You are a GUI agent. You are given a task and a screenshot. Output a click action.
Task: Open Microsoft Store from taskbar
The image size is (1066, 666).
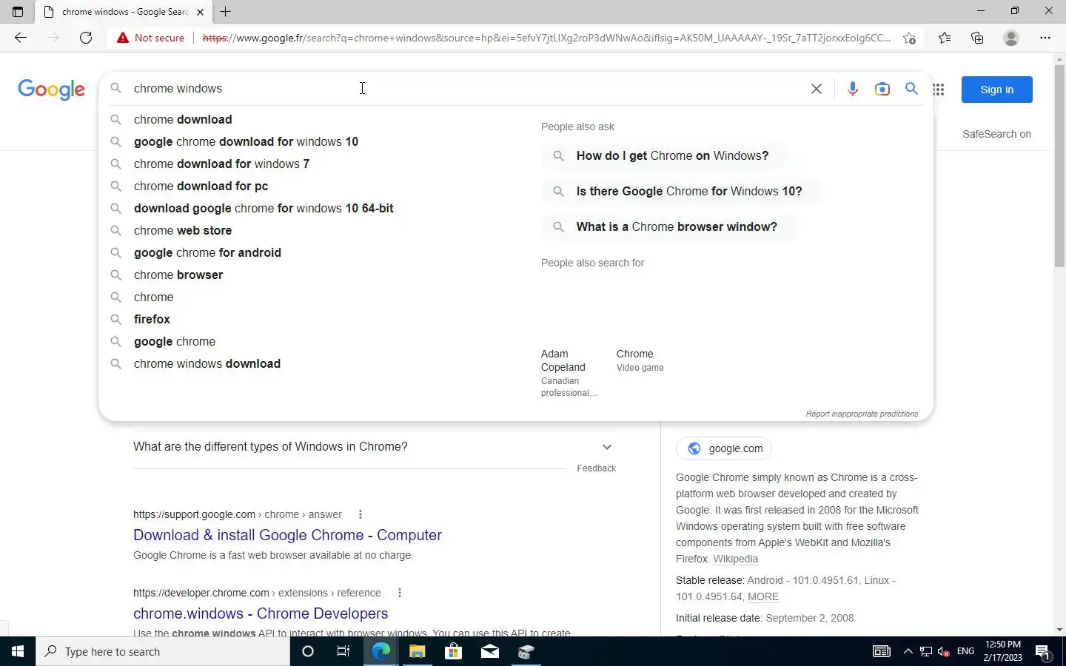coord(453,651)
